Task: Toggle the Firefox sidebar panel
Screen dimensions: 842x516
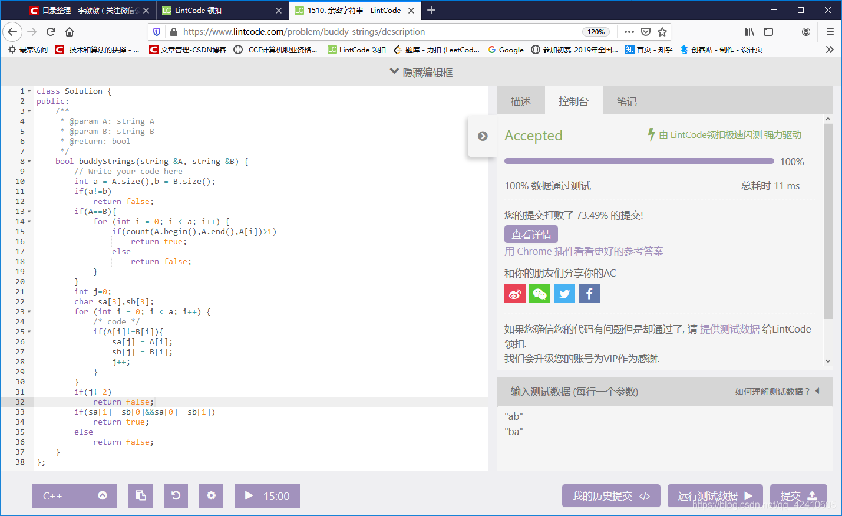Action: point(768,32)
